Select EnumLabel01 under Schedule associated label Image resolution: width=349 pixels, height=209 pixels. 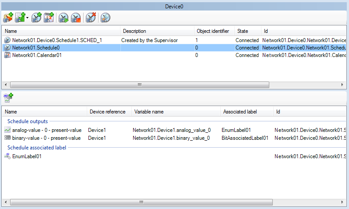[27, 156]
